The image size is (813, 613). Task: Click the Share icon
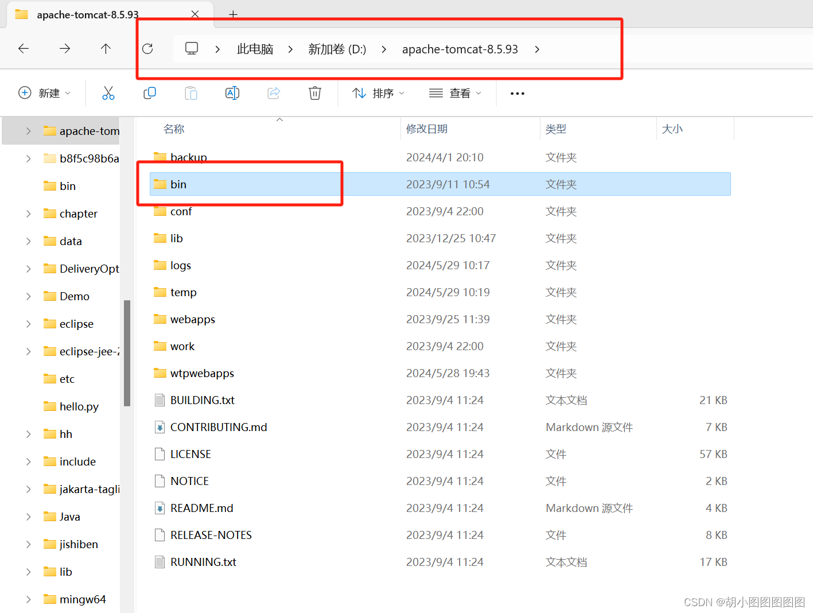(x=274, y=92)
